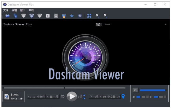Click the 前一段 previous segment button

(53, 97)
